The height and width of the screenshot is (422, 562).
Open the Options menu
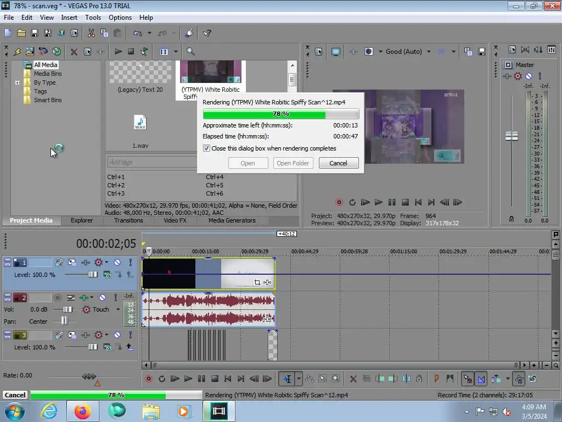[120, 18]
